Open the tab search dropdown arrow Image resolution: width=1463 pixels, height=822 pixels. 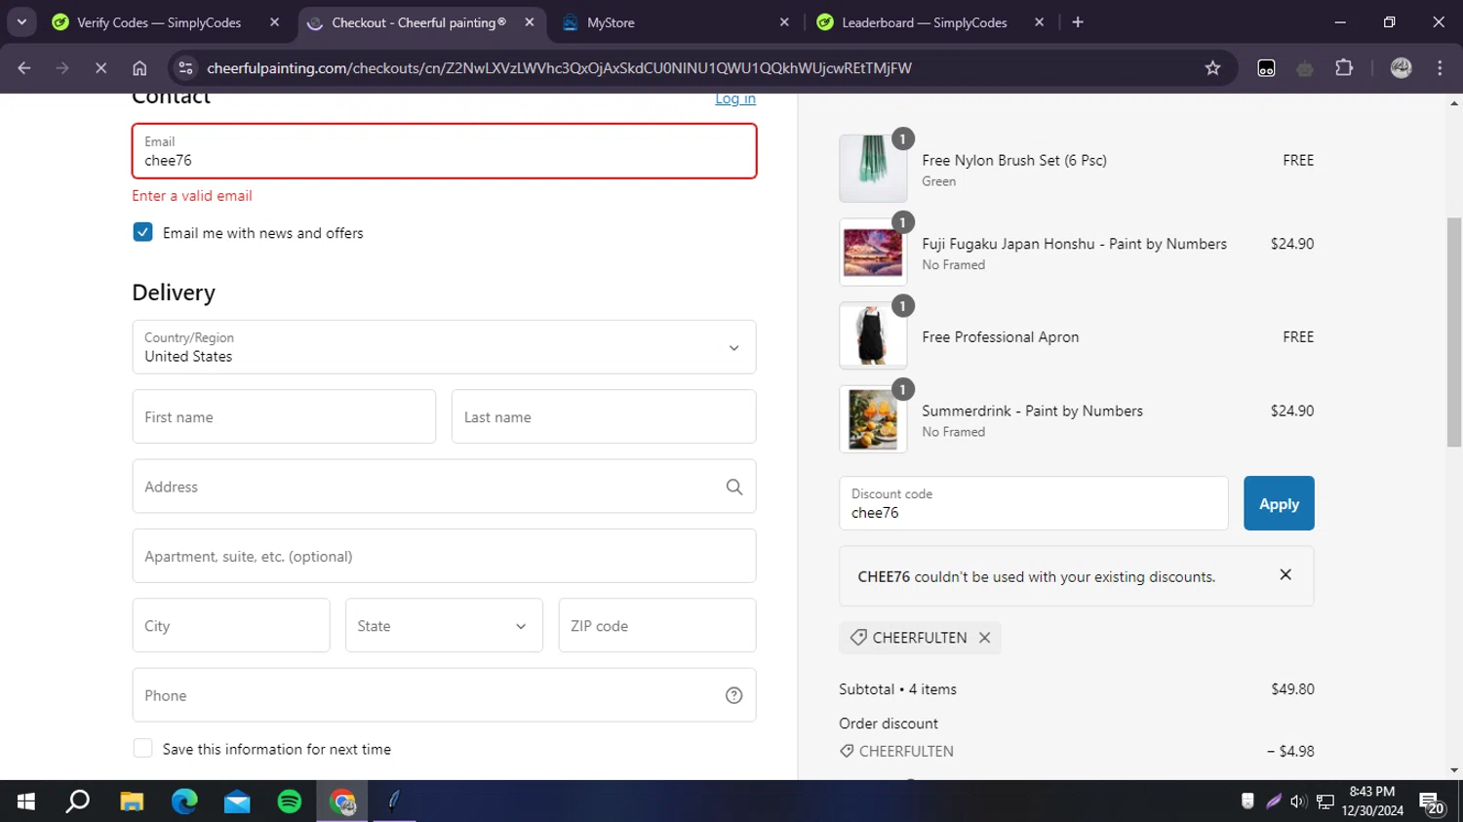21,22
